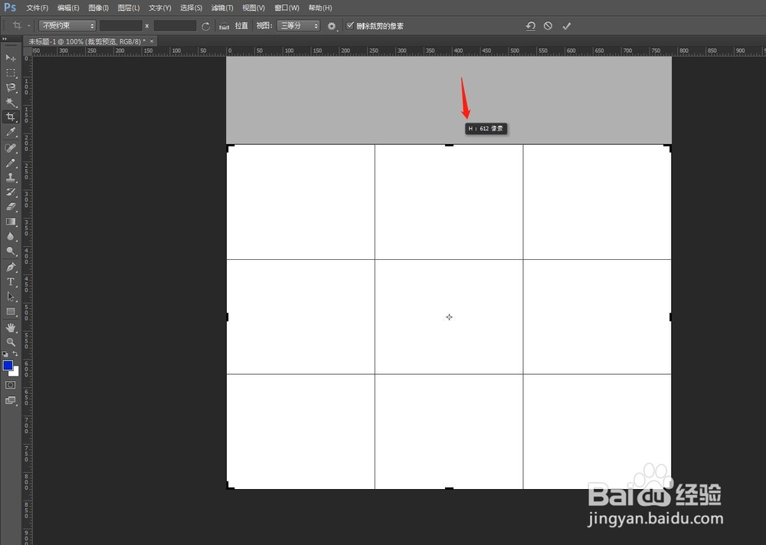Open the 三等分 overlay view dropdown

[298, 25]
